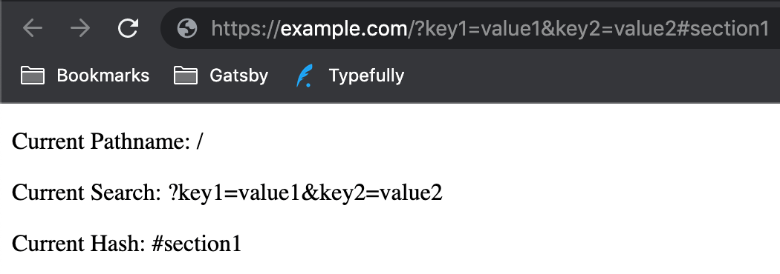Click the forward navigation arrow
Viewport: 780px width, 274px height.
pos(80,28)
